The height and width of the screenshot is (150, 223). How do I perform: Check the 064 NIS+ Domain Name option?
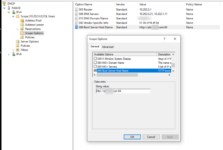95,63
